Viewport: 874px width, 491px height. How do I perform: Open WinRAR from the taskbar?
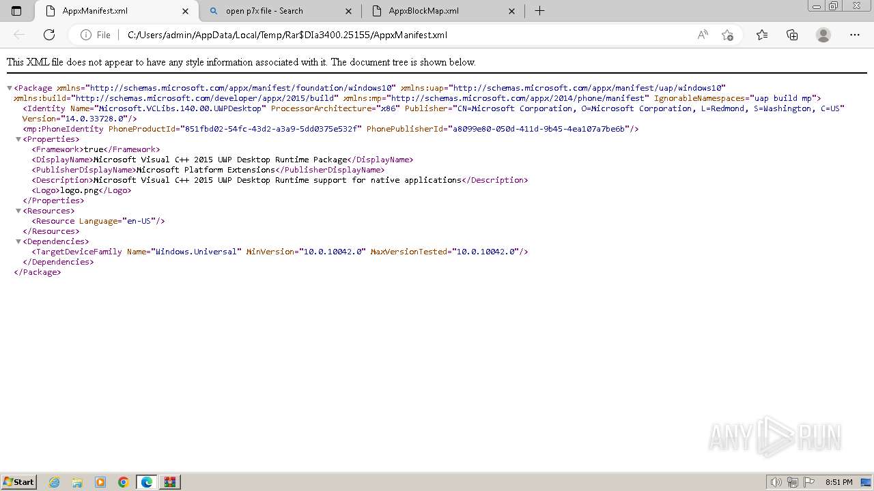(x=170, y=482)
